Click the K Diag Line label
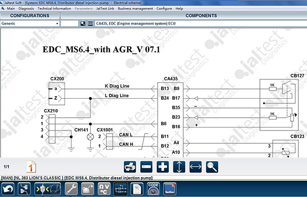 117,86
